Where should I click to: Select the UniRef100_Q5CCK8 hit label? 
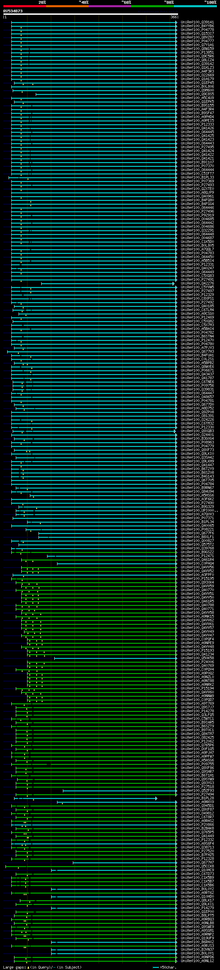[197, 866]
